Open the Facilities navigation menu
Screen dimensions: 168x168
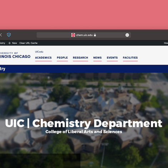tap(130, 58)
